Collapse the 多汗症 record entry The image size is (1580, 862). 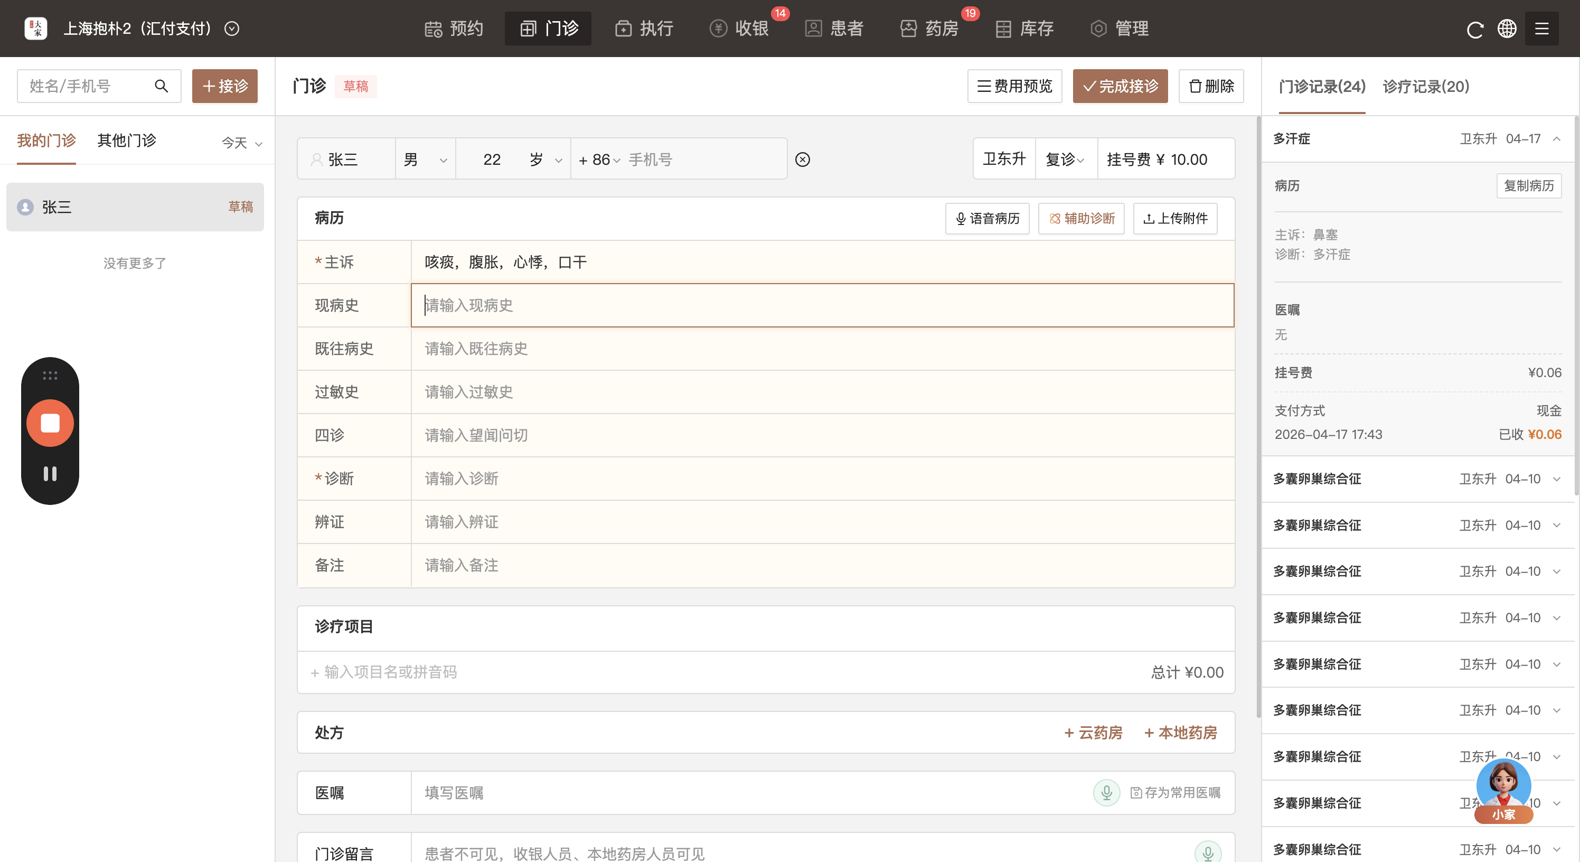click(1557, 139)
